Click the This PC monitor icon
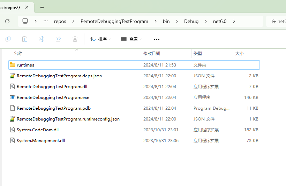This screenshot has height=186, width=286. click(25, 21)
